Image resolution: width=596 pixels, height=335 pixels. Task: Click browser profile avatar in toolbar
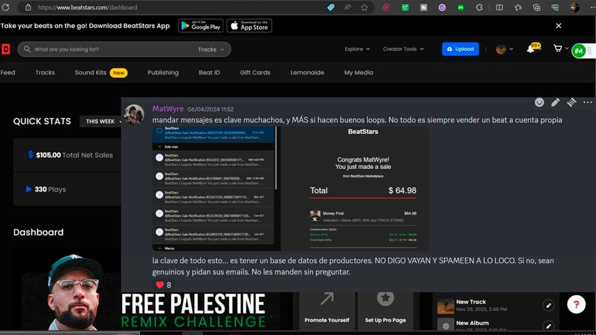574,7
